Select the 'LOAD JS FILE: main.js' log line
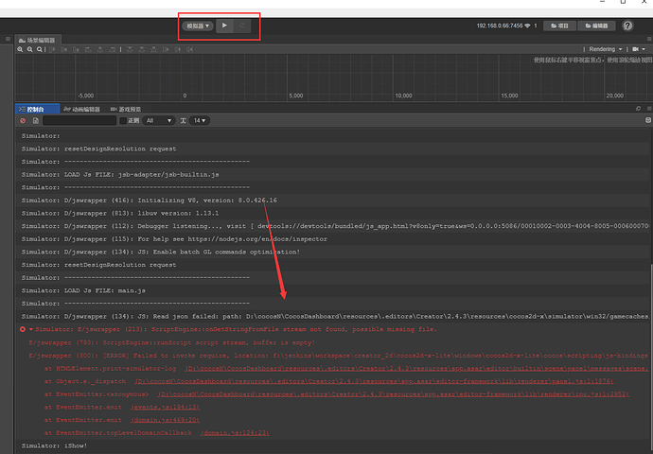653x454 pixels. coord(333,290)
